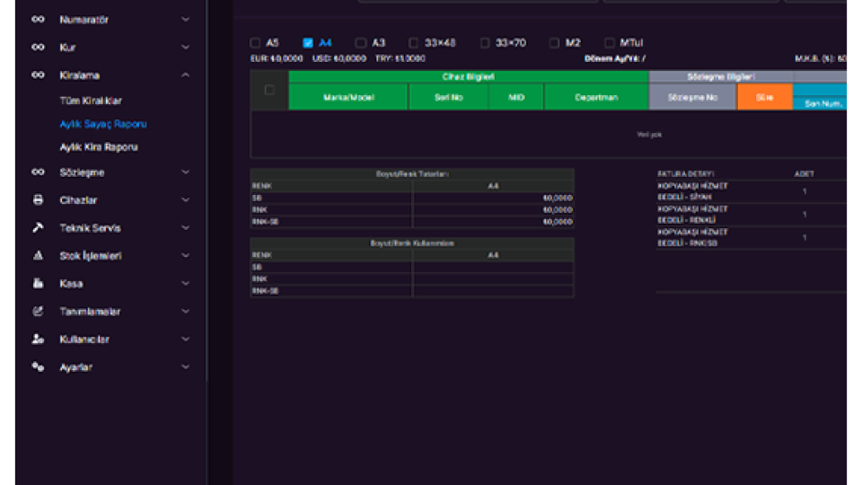
Task: Click the Cihazlar printer icon
Action: coord(38,199)
